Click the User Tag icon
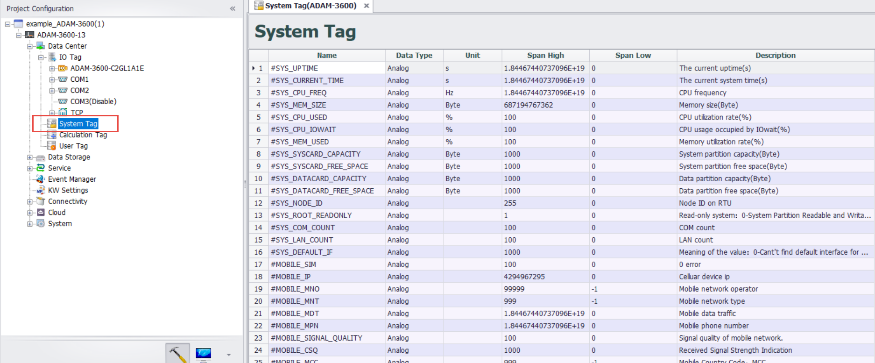This screenshot has width=875, height=363. [51, 146]
